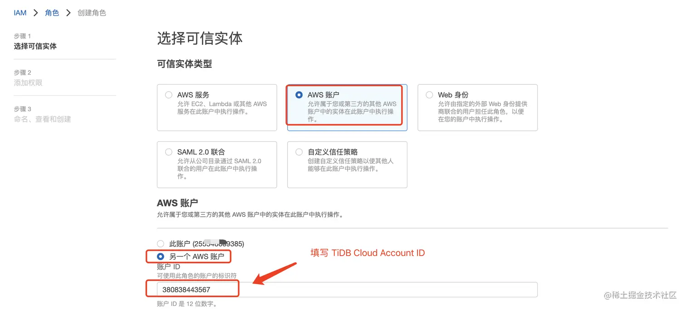Click the Web 身份 card description text
The height and width of the screenshot is (309, 686).
pos(483,111)
